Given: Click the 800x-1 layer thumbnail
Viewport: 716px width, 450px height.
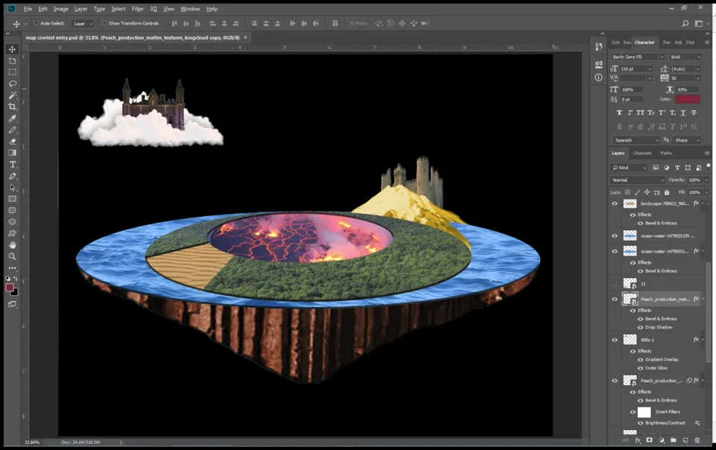Looking at the screenshot, I should [x=630, y=340].
